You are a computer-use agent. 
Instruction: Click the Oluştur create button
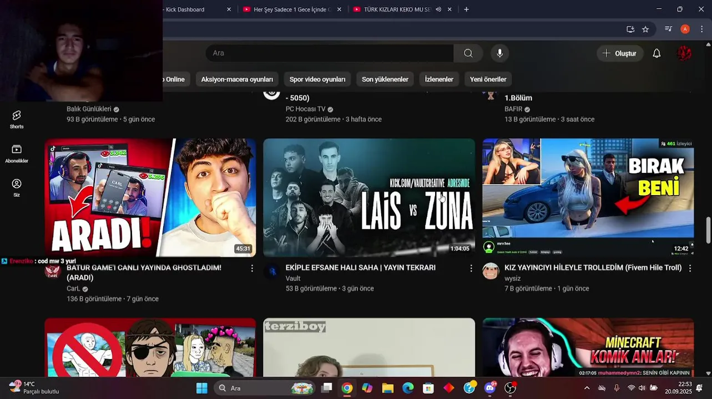(x=620, y=53)
